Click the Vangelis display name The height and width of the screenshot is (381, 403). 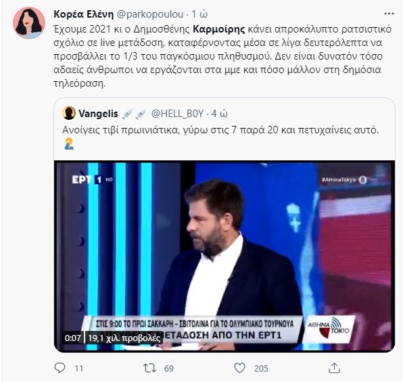click(x=98, y=114)
